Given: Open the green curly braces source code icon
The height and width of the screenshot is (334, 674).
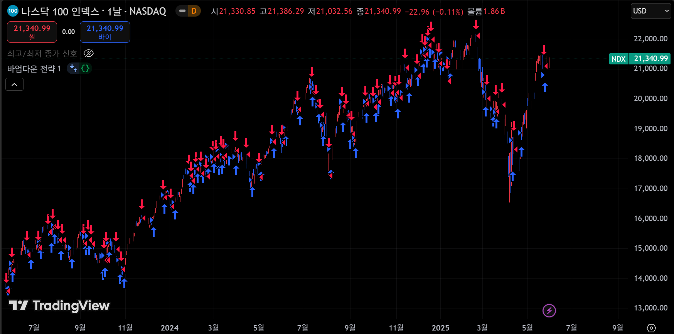Looking at the screenshot, I should pyautogui.click(x=85, y=69).
